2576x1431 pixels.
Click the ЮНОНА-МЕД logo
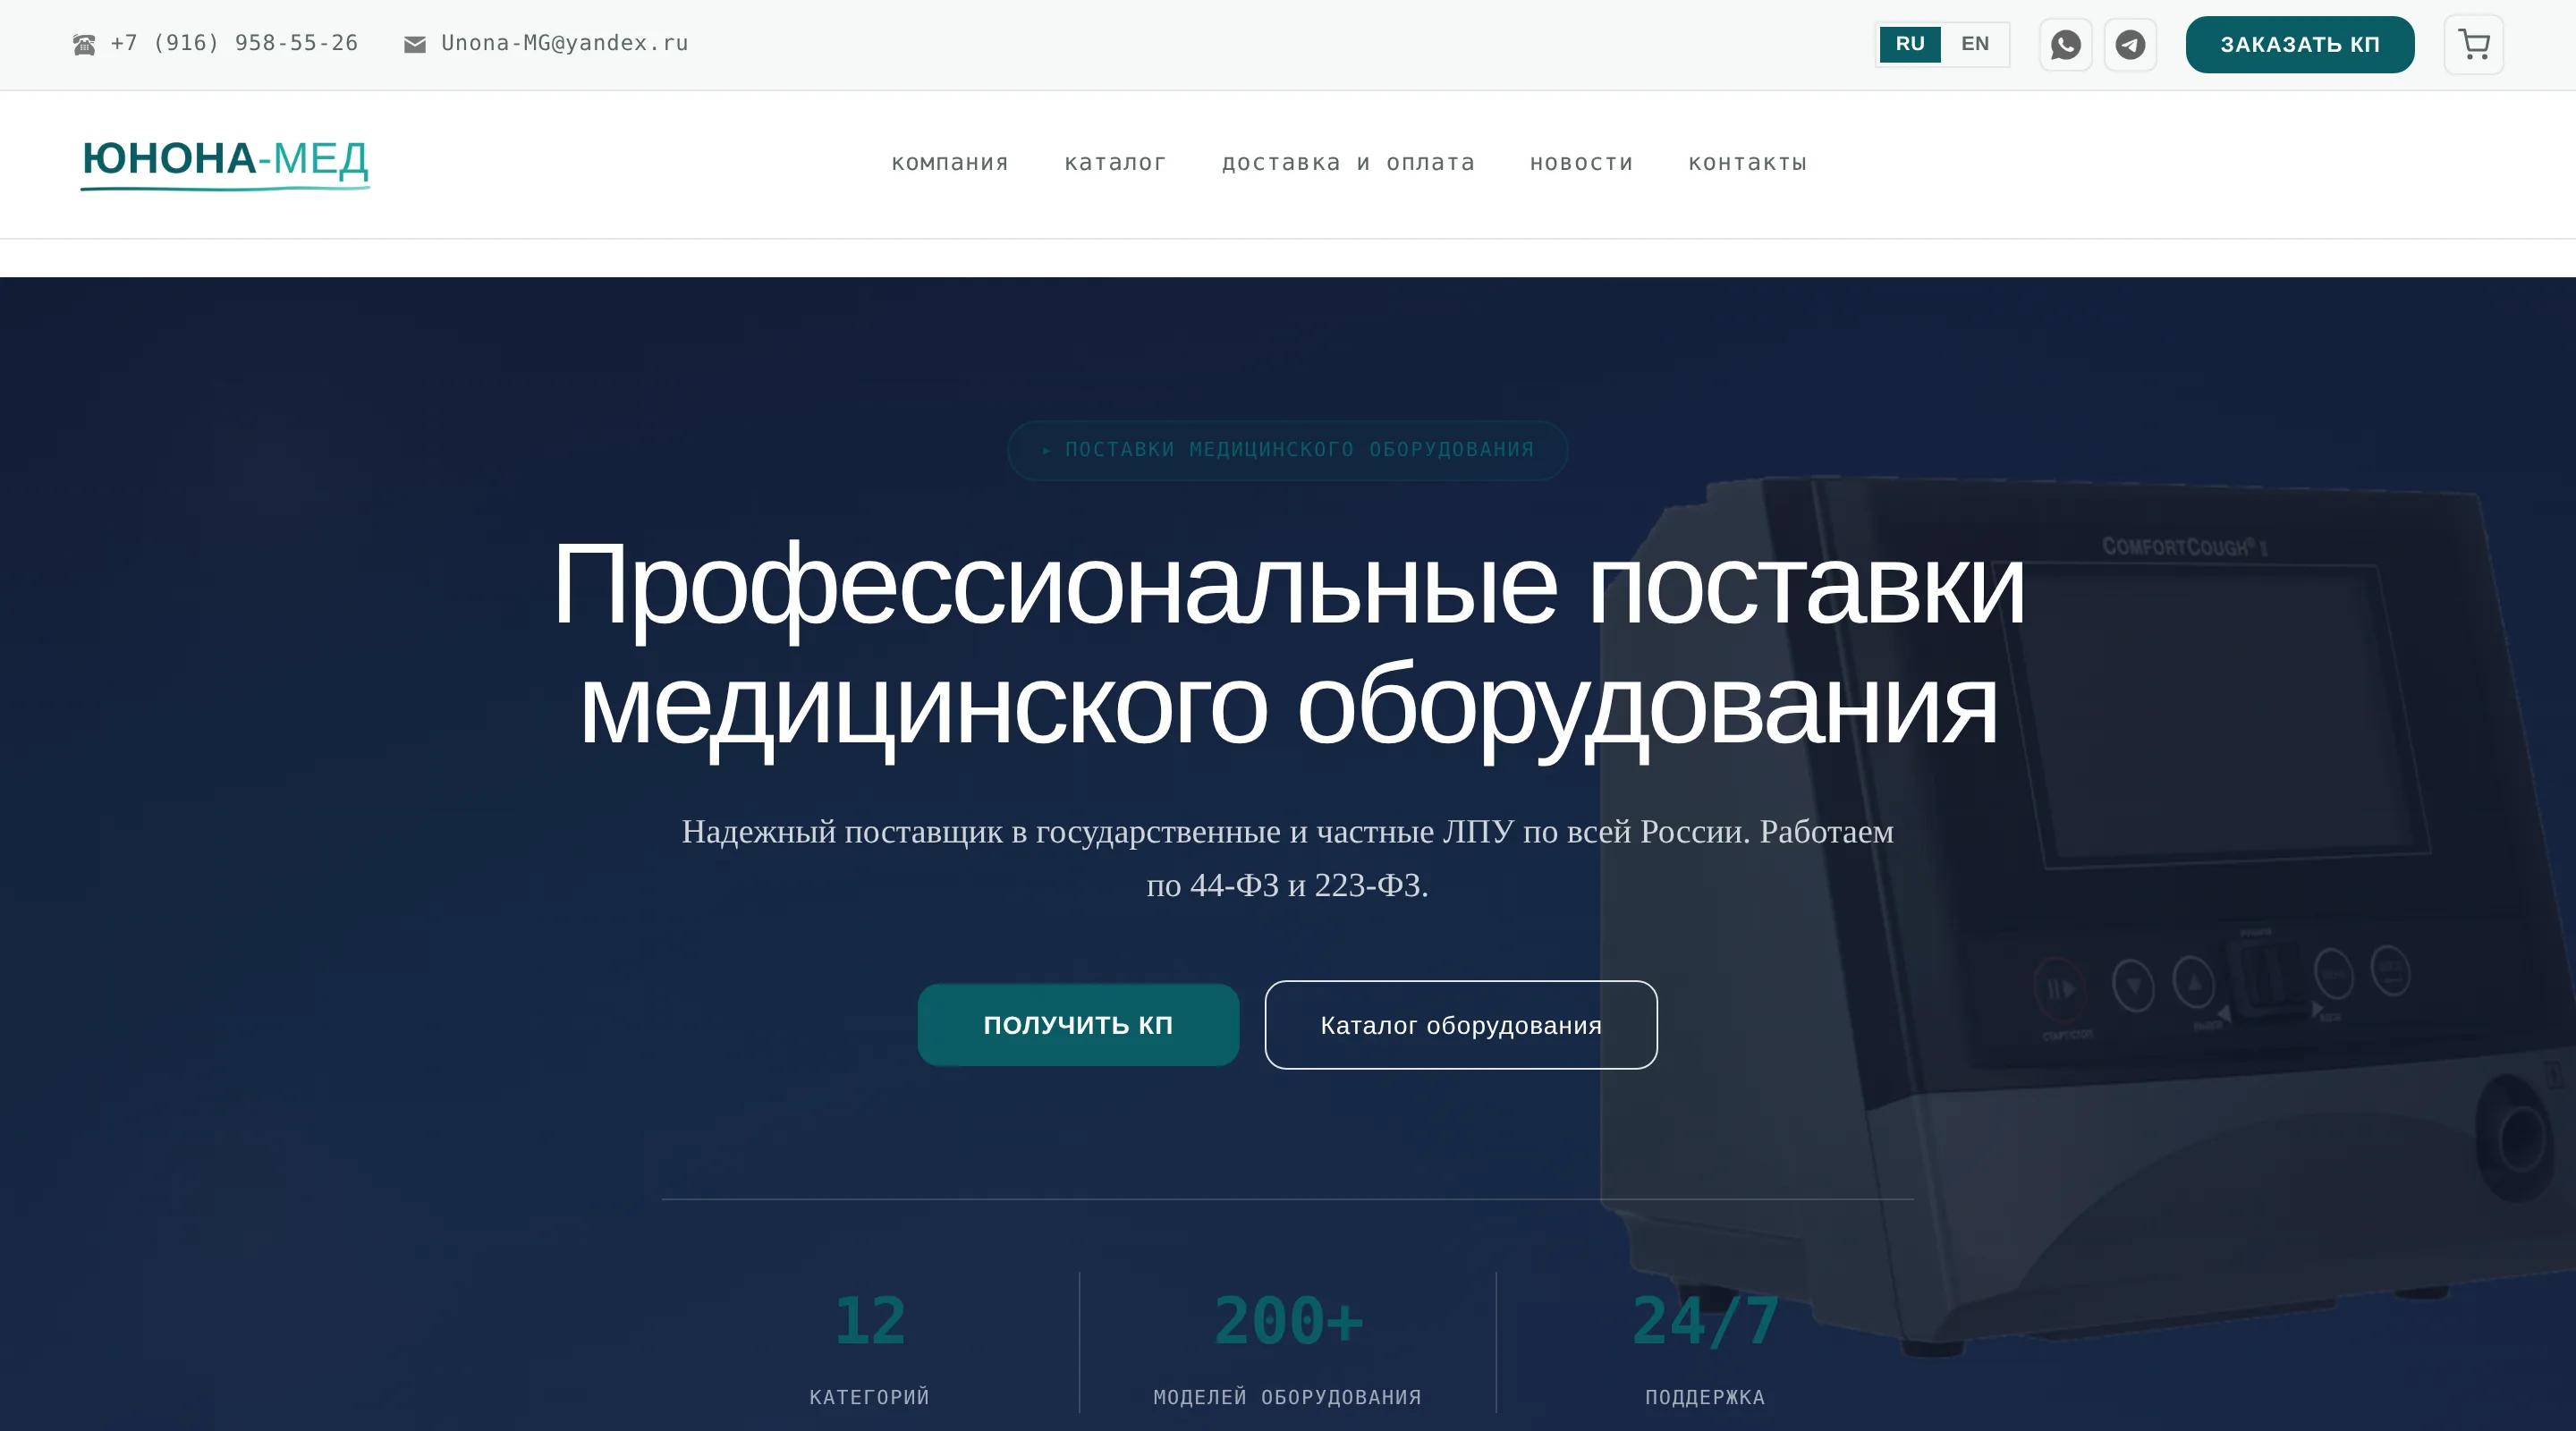pyautogui.click(x=225, y=163)
